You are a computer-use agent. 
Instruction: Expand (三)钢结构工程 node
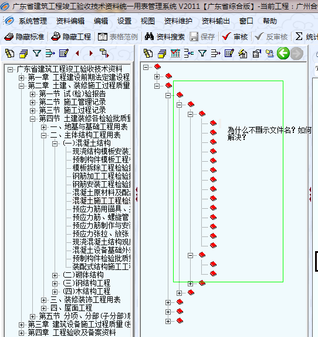[x=55, y=283]
